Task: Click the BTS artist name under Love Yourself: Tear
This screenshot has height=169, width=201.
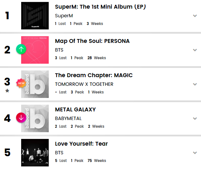Action: click(x=59, y=153)
